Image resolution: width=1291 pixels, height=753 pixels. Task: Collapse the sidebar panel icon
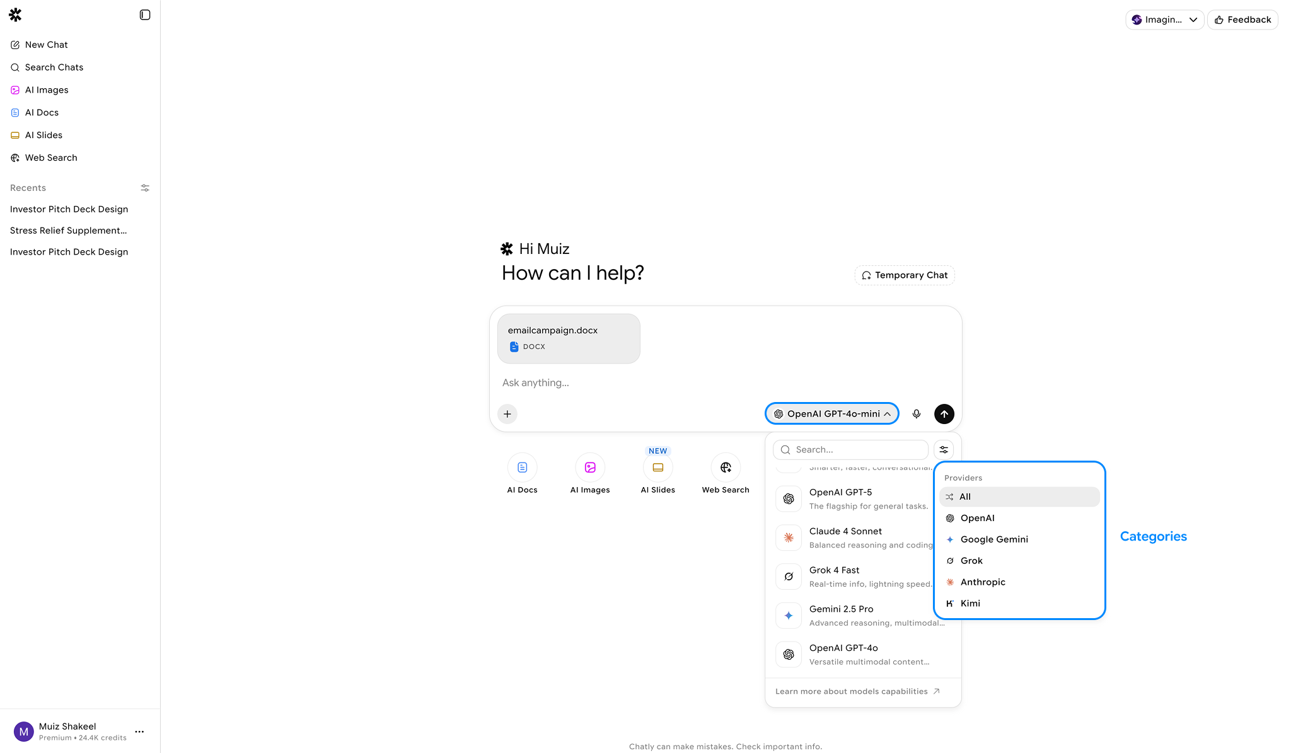coord(144,14)
